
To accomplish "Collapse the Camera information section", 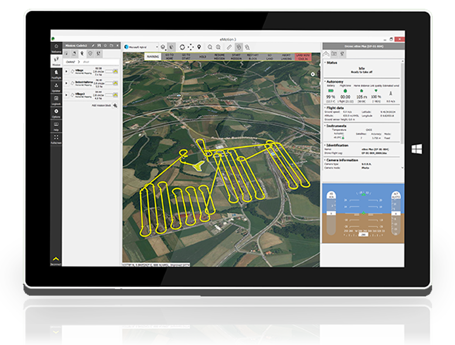I will pyautogui.click(x=325, y=160).
